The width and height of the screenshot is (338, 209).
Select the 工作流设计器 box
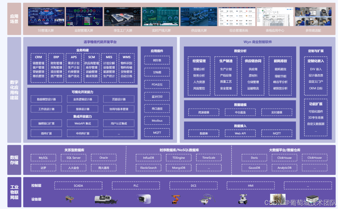tap(46, 109)
